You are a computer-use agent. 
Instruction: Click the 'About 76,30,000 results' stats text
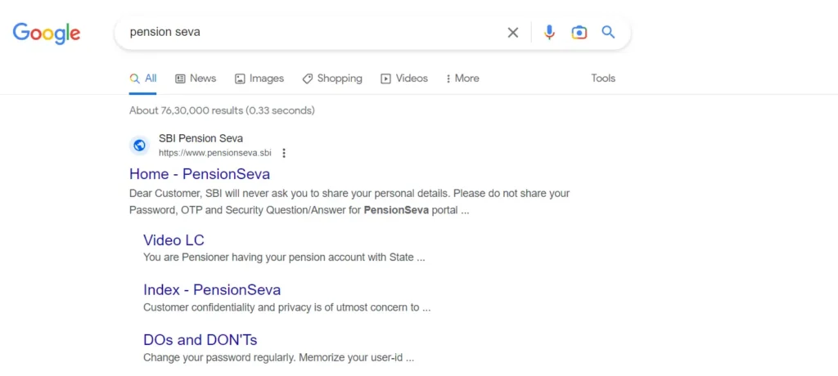[x=222, y=110]
